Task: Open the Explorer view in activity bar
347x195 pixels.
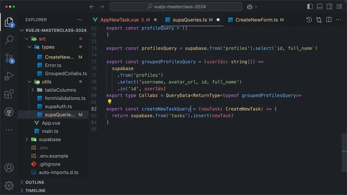Action: pyautogui.click(x=9, y=22)
